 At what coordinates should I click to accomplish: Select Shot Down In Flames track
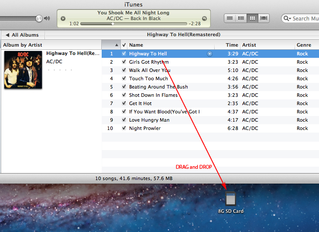(210, 95)
